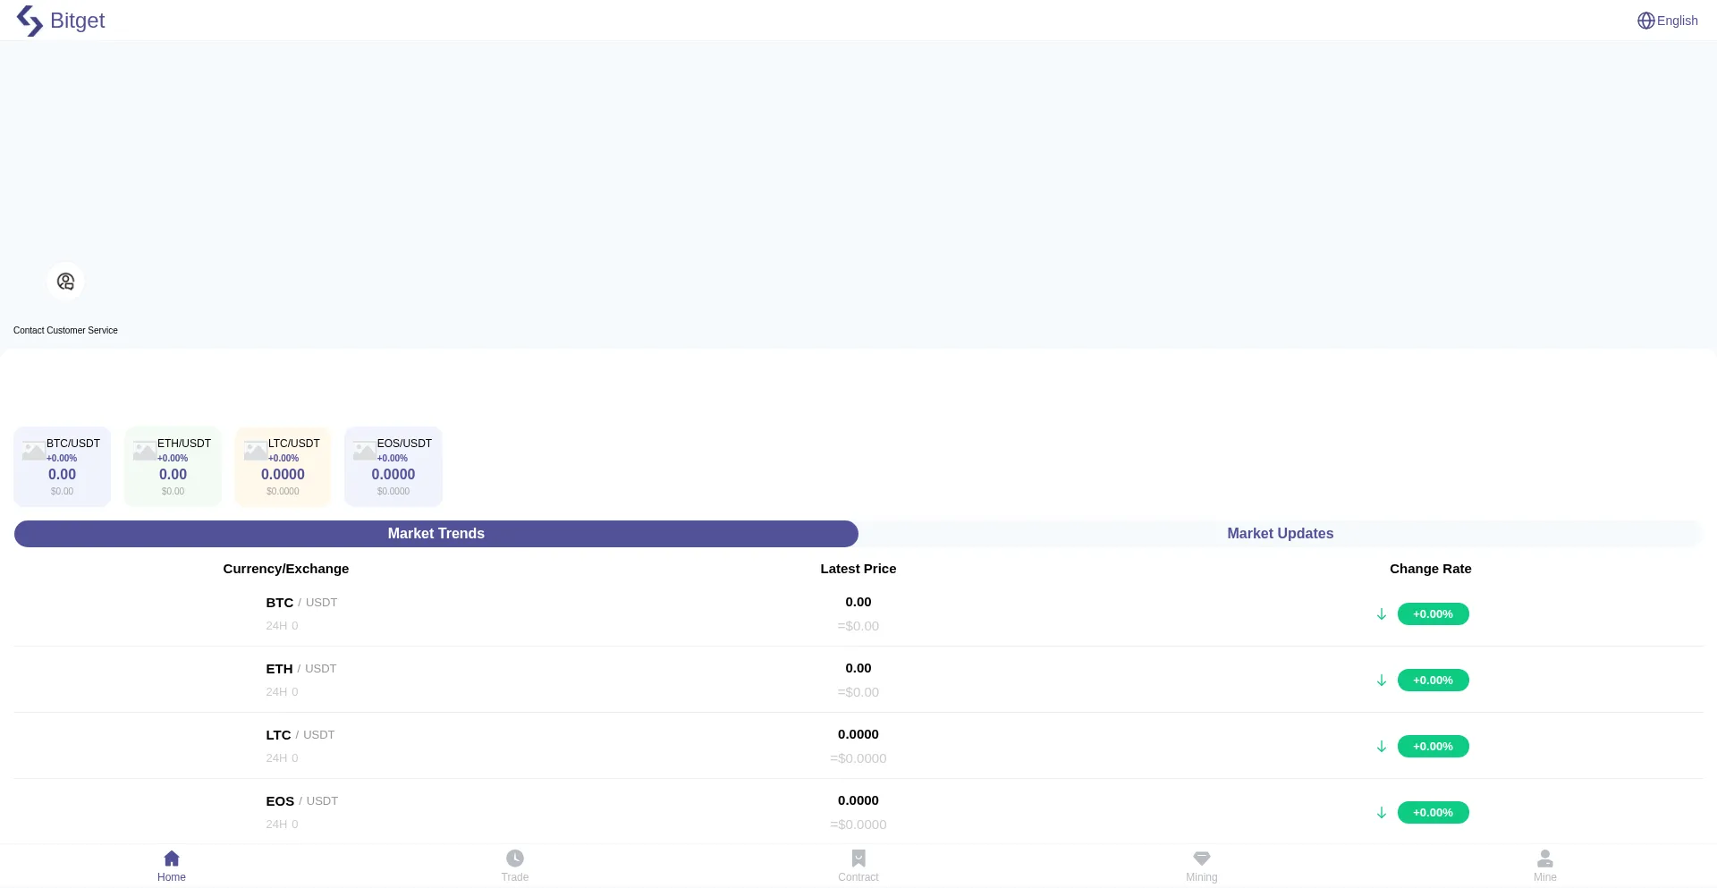This screenshot has height=888, width=1717.
Task: Click the BTC row green arrow icon
Action: coord(1382,614)
